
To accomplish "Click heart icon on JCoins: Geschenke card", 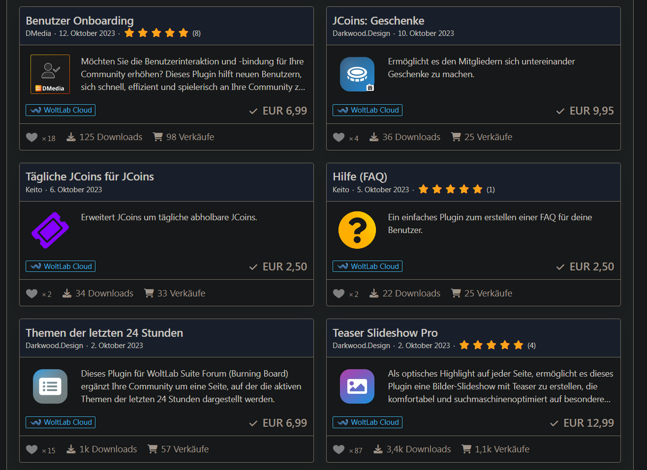I will pyautogui.click(x=339, y=138).
